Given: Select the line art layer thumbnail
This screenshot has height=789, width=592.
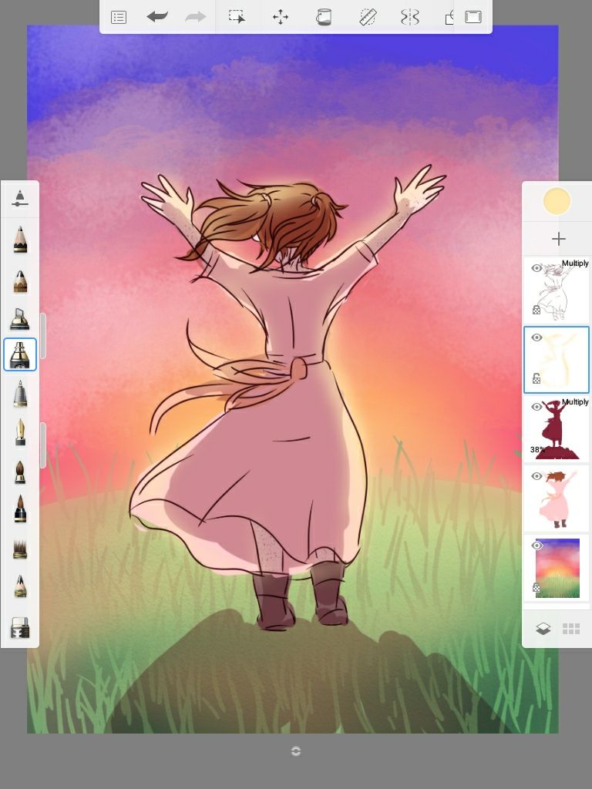Looking at the screenshot, I should pos(557,290).
